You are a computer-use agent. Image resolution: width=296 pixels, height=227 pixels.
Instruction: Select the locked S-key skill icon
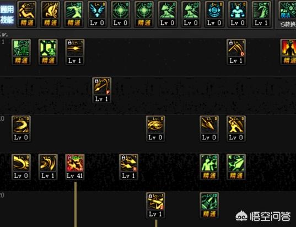[155, 206]
